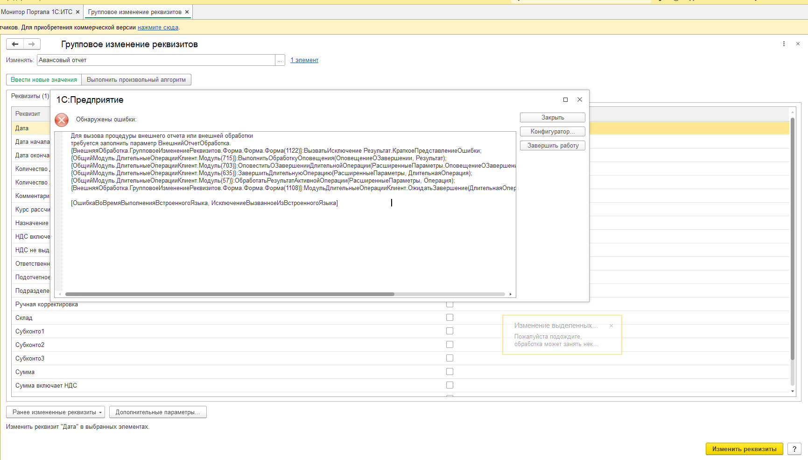This screenshot has width=808, height=460.
Task: Toggle the Сумма включает НДС checkbox
Action: click(450, 385)
